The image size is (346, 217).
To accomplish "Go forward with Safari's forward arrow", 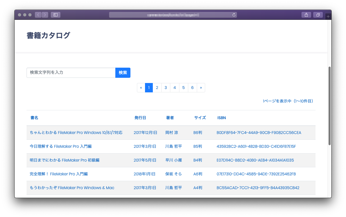I will pyautogui.click(x=45, y=15).
